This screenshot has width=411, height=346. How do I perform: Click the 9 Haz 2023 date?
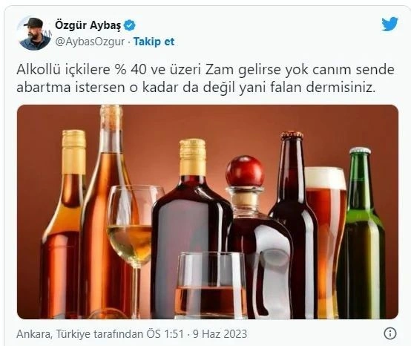point(220,334)
